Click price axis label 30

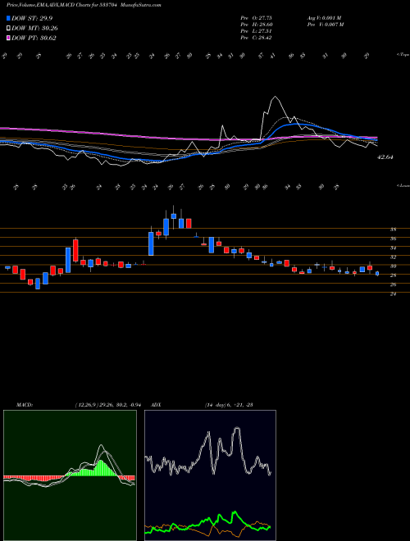point(393,266)
